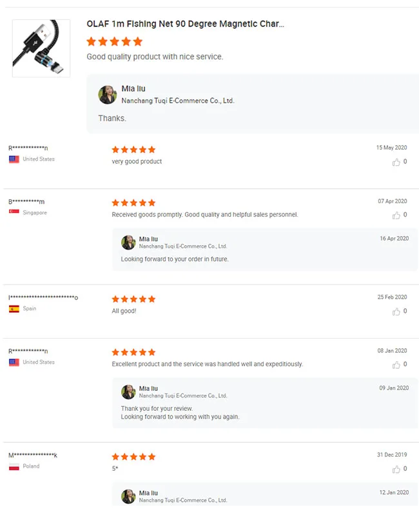
Task: Click the United States flag on the first review
Action: (x=14, y=159)
